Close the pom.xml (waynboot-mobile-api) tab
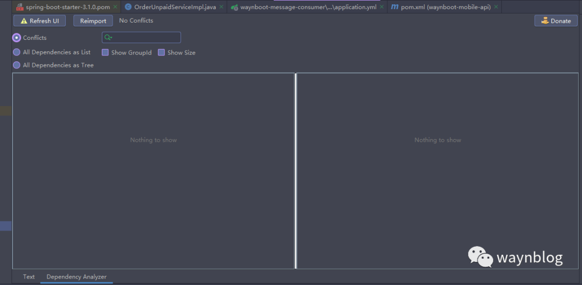The height and width of the screenshot is (285, 582). click(496, 6)
